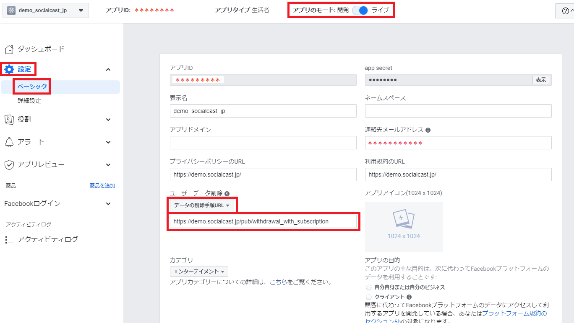Image resolution: width=574 pixels, height=323 pixels.
Task: Open ダッシュボード in the sidebar
Action: [41, 49]
